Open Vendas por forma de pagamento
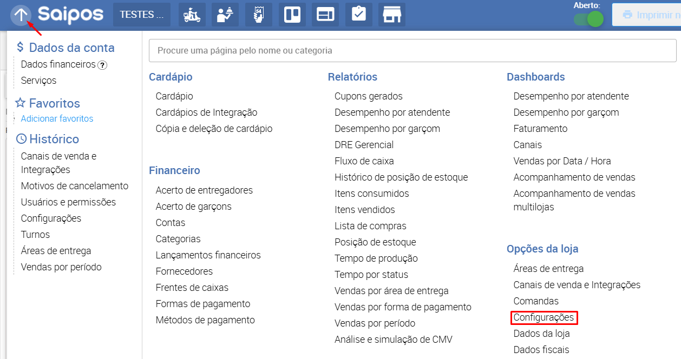 point(403,307)
